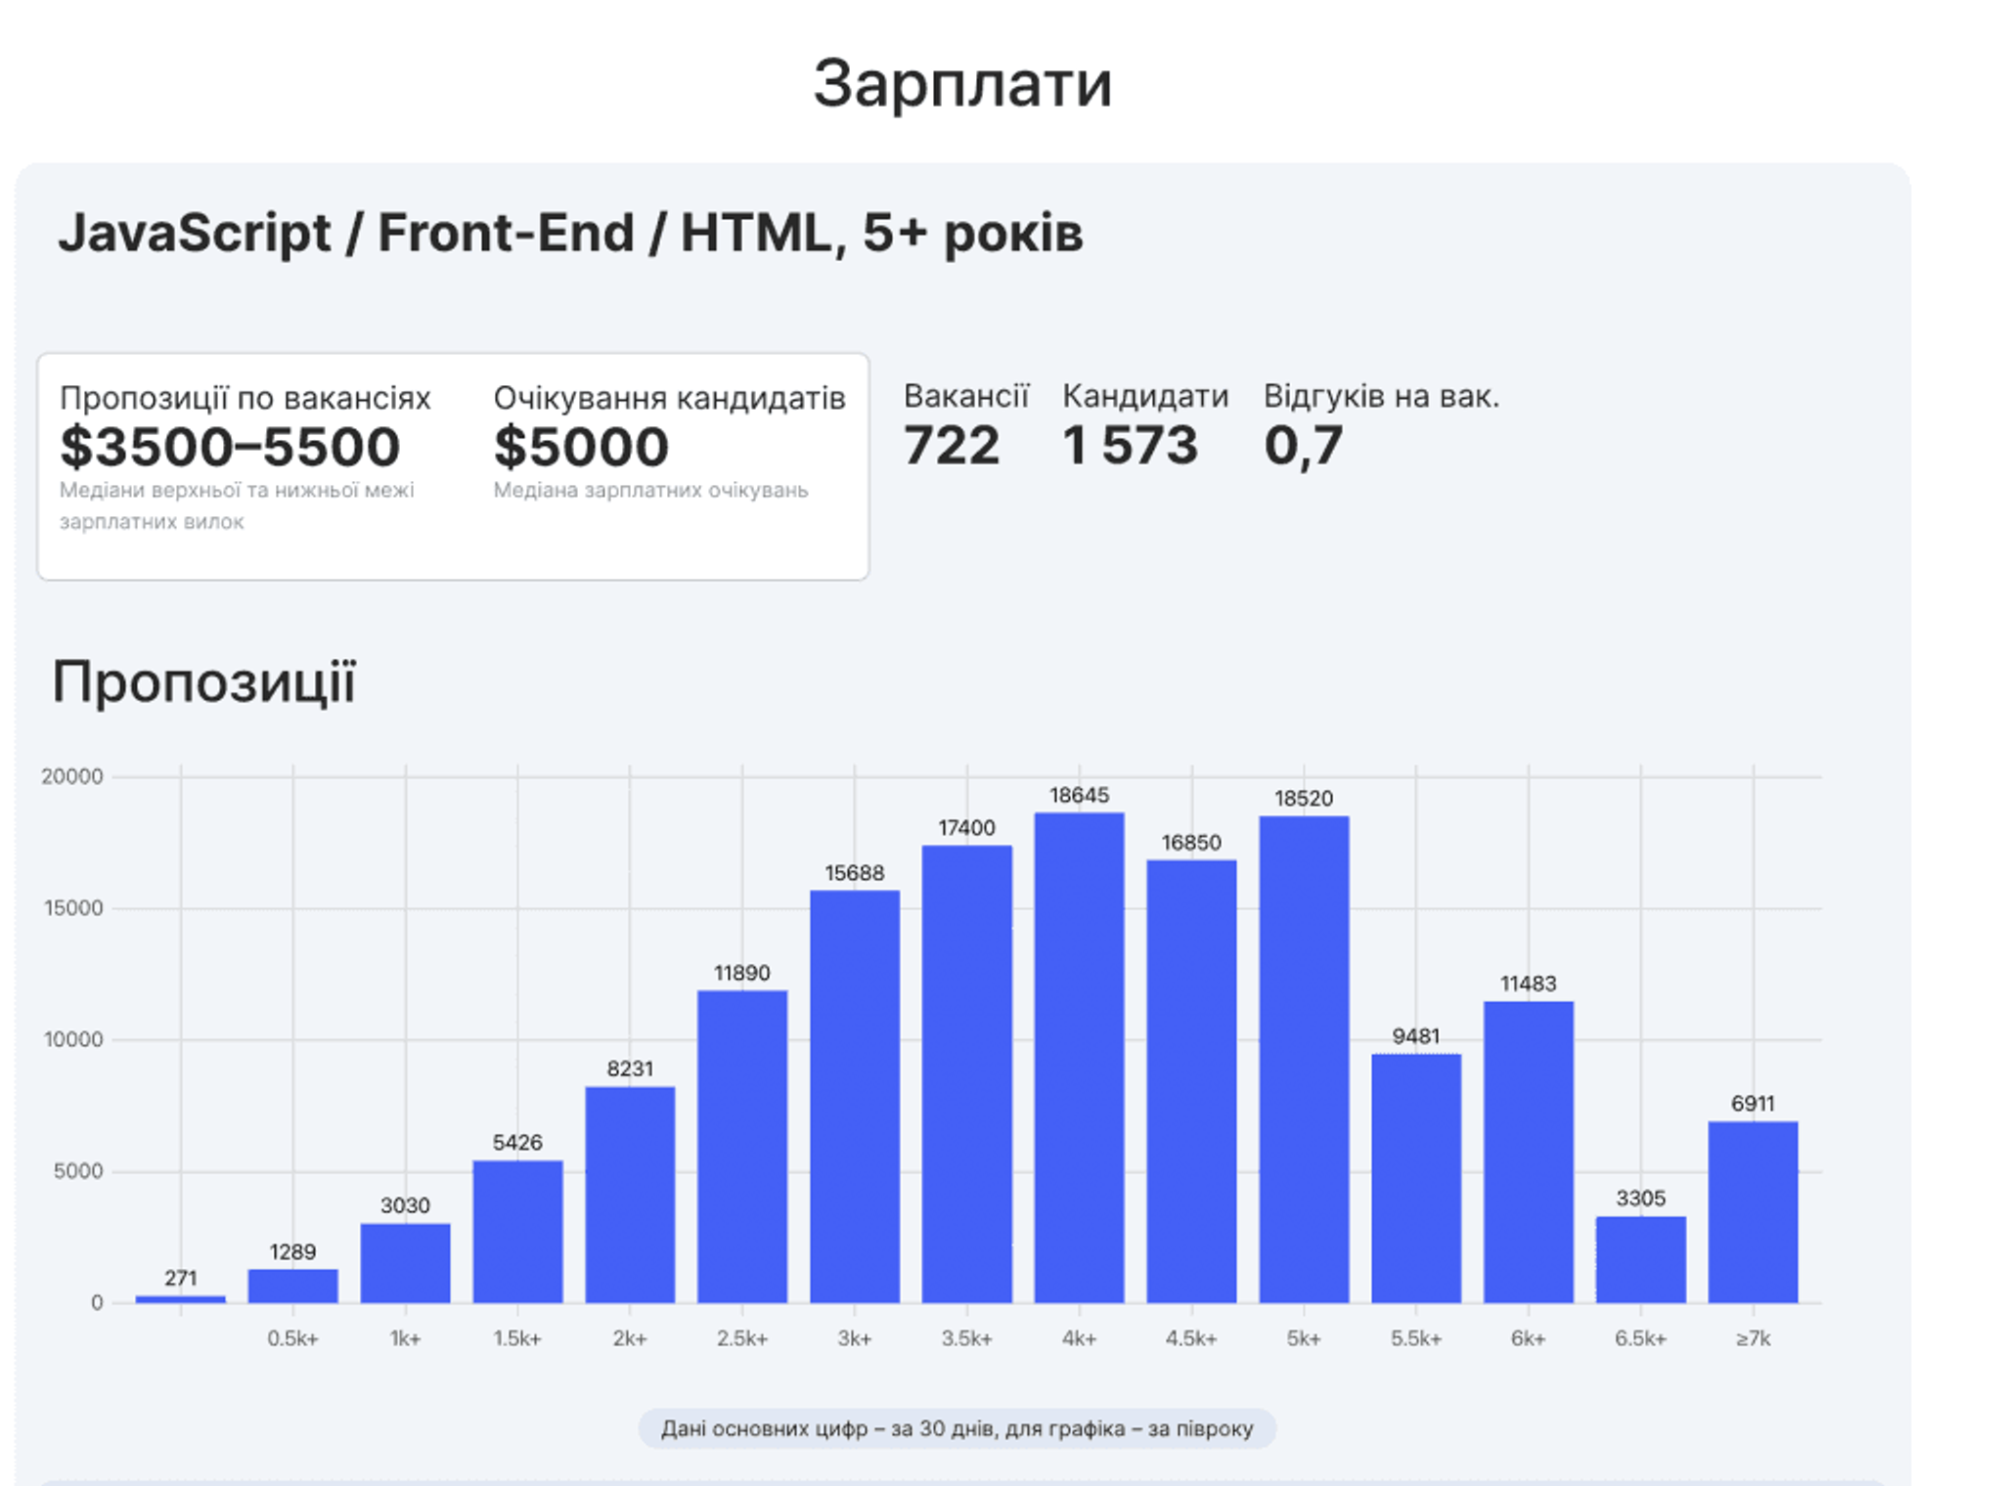Click the 4k+ bar showing 18645
This screenshot has width=2003, height=1486.
coord(1079,1057)
